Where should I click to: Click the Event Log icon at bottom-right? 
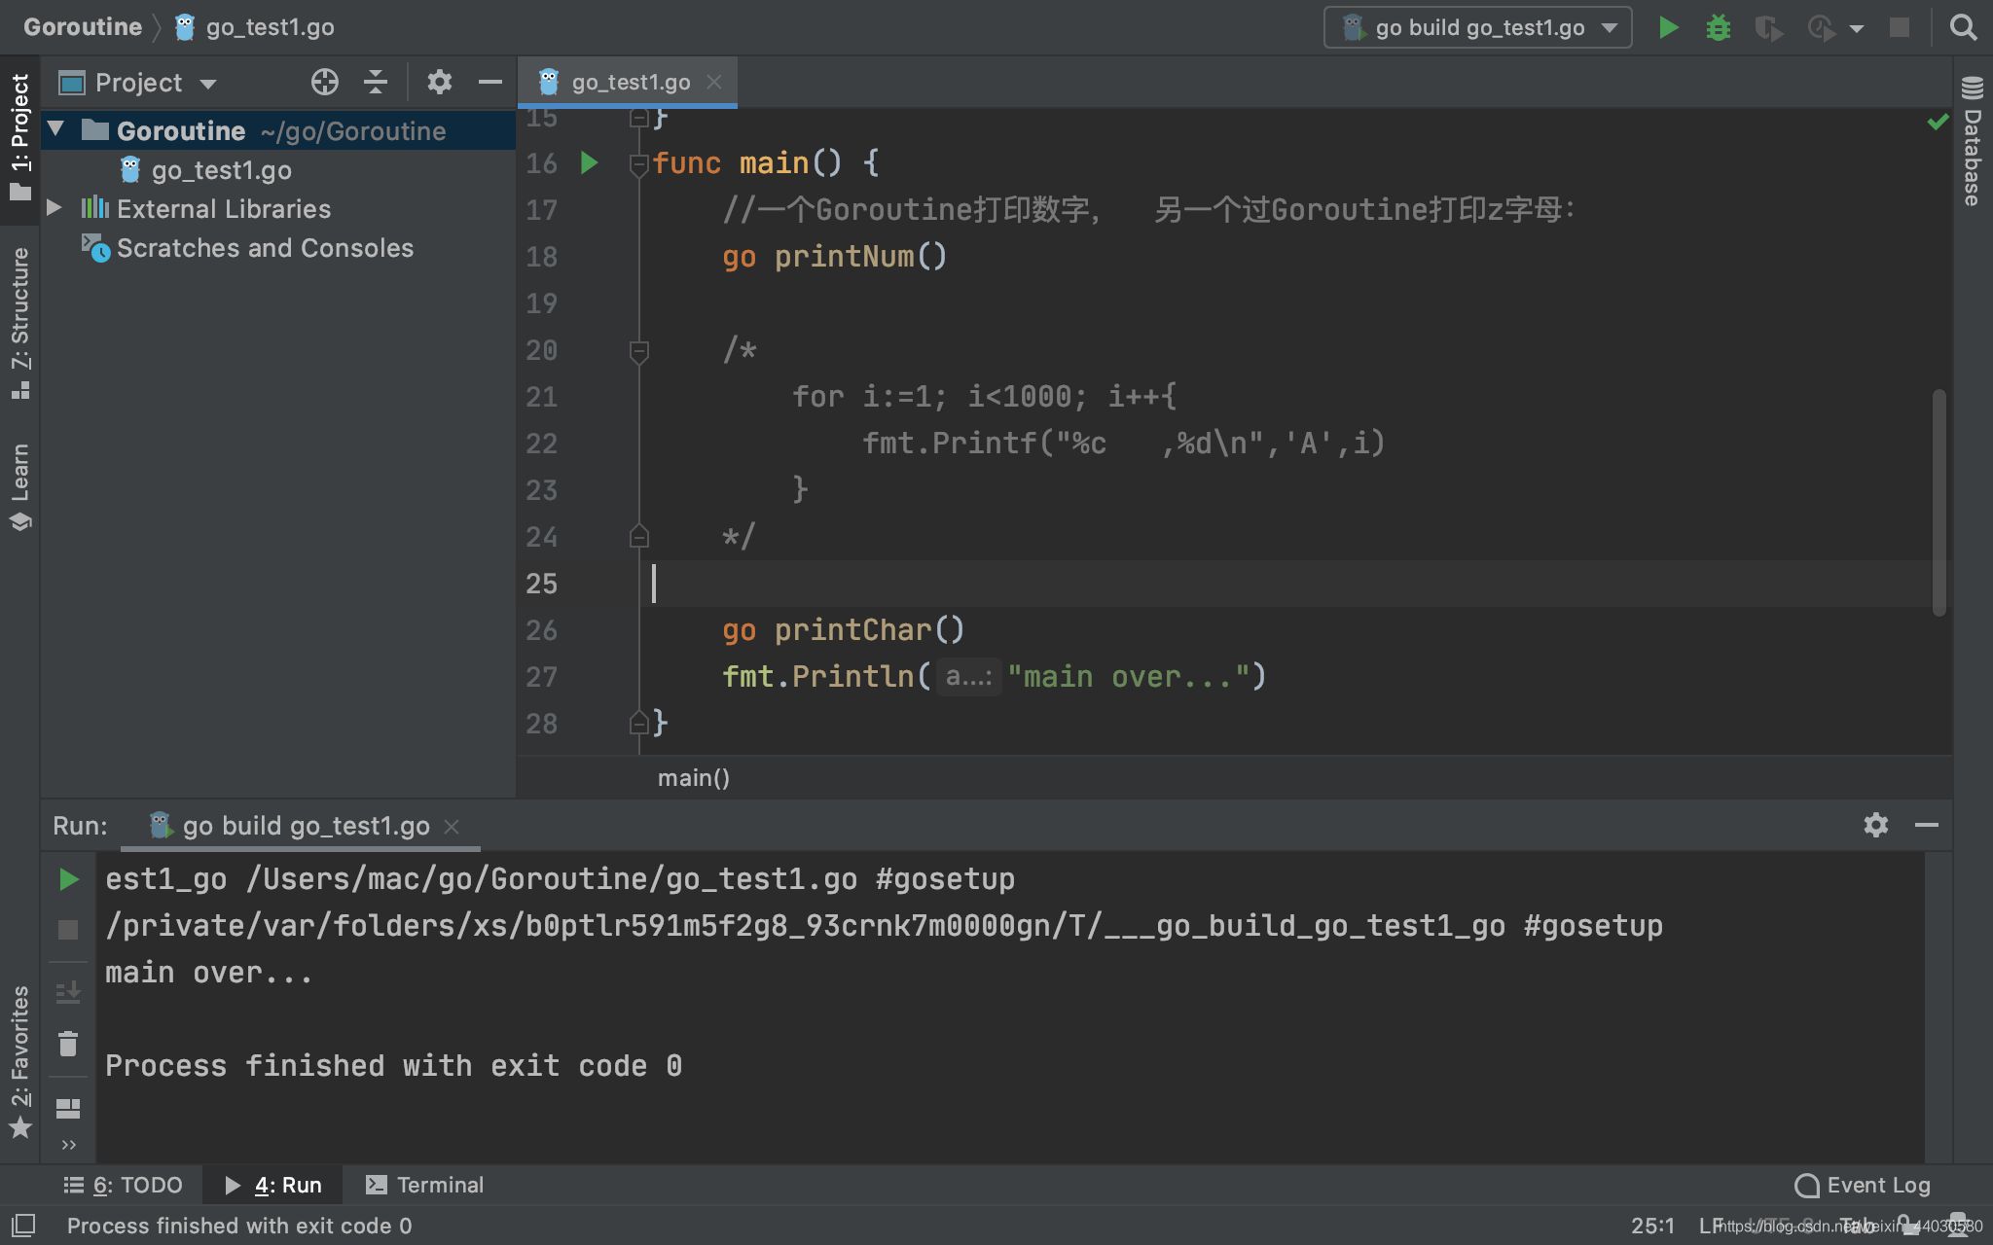pos(1803,1185)
